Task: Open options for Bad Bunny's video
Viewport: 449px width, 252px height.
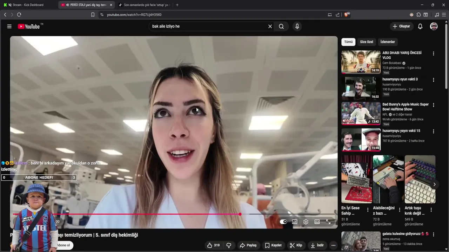Action: coord(434,105)
